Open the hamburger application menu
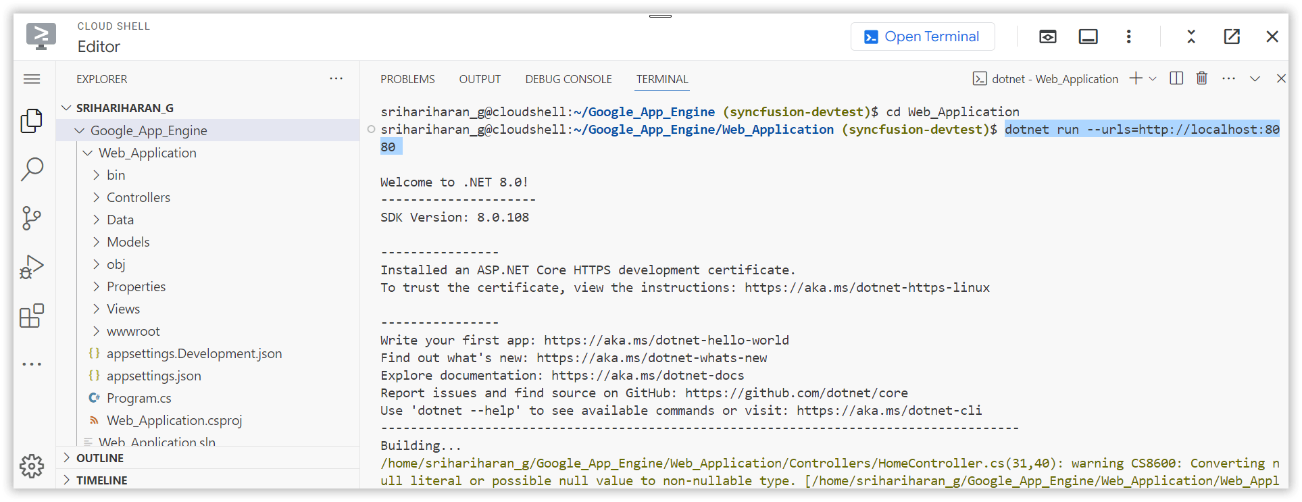The image size is (1302, 502). pos(32,79)
